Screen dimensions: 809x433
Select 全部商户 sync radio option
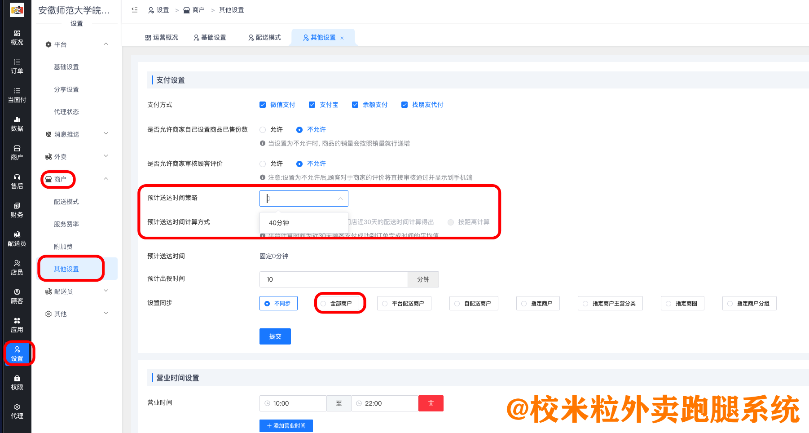[323, 304]
